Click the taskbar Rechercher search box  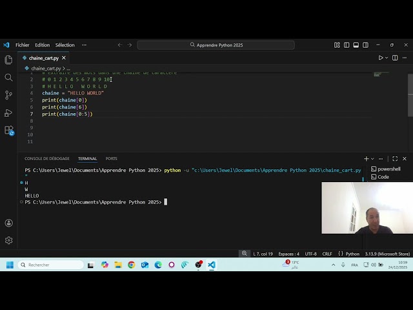pyautogui.click(x=50, y=265)
